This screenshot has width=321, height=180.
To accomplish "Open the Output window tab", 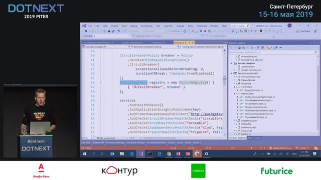I will pyautogui.click(x=172, y=142).
